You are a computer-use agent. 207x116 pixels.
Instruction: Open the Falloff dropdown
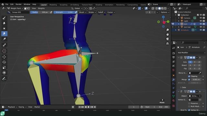tap(102, 12)
